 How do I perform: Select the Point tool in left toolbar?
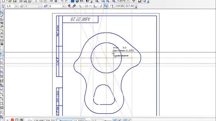2,50
